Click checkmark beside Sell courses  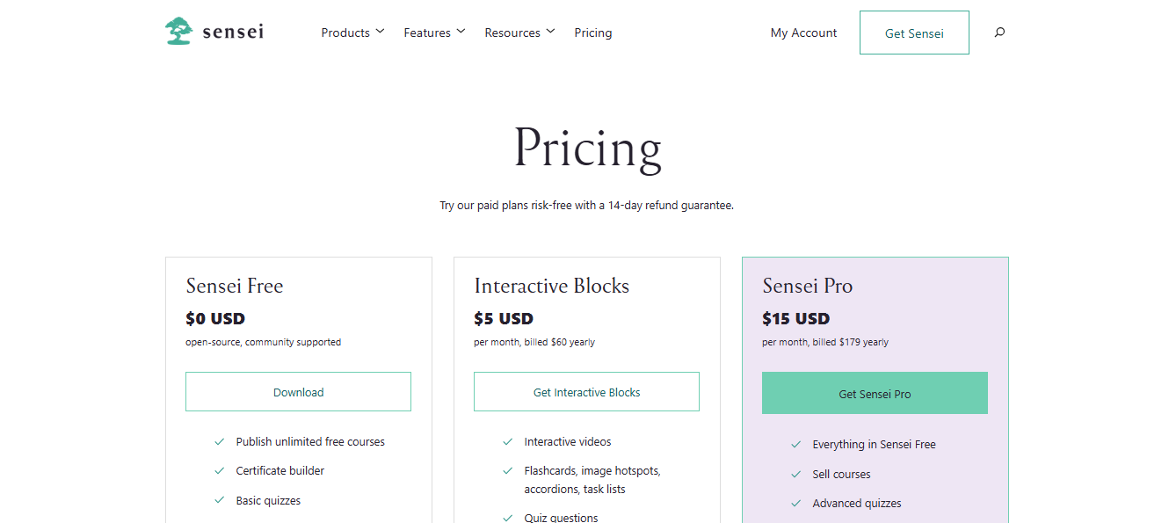[x=796, y=475]
